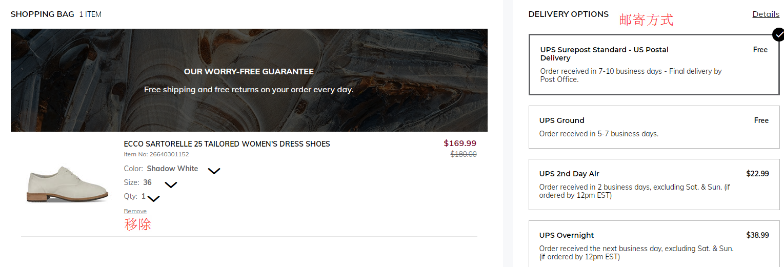Open the ECCO Sartorelle 25 product title
The width and height of the screenshot is (784, 267).
click(x=227, y=144)
